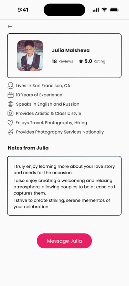Go back using the arrow icon
This screenshot has width=129, height=286.
pyautogui.click(x=10, y=27)
